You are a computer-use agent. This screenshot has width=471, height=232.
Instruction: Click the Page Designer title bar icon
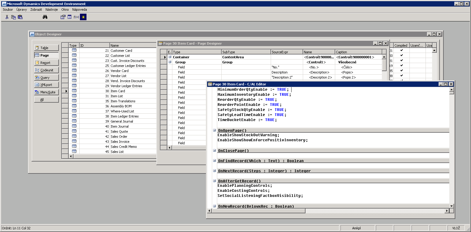160,43
